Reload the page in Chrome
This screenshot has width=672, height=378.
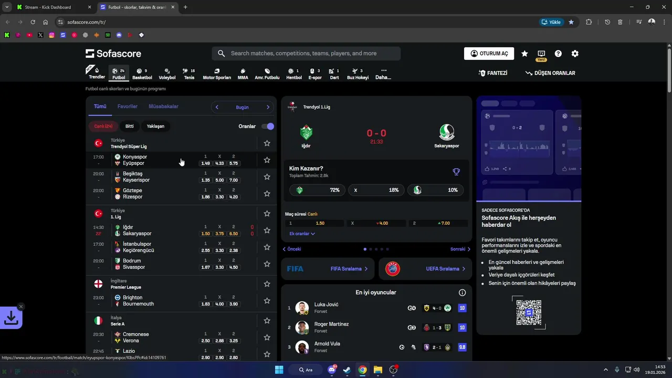pos(33,22)
